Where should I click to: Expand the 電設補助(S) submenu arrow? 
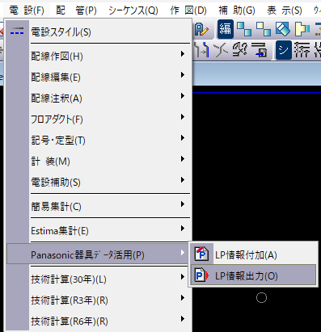tap(183, 180)
